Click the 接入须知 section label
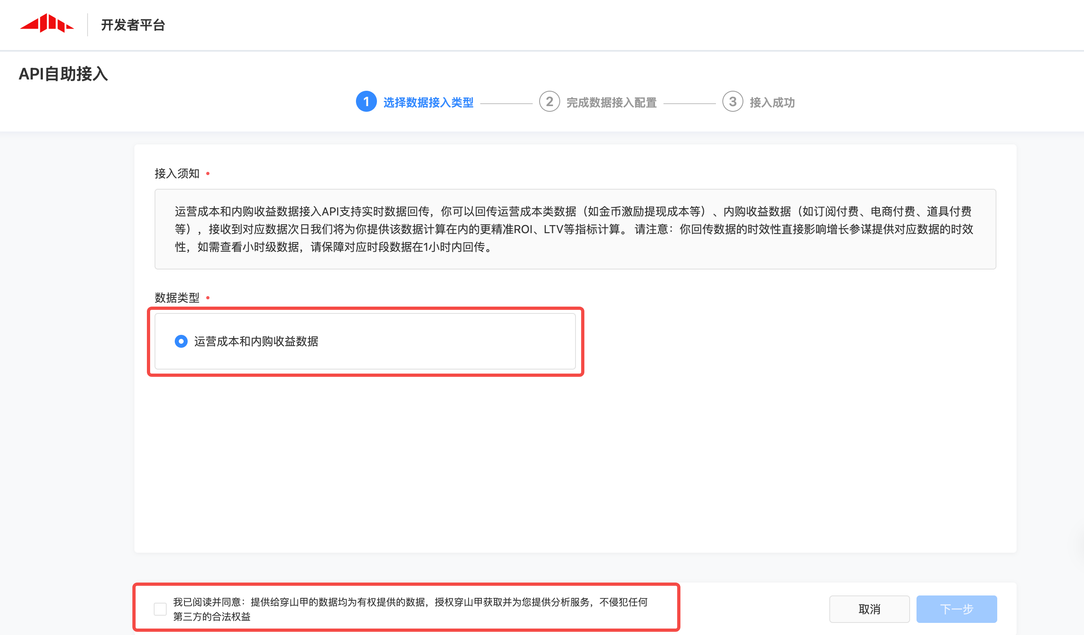 pyautogui.click(x=177, y=173)
